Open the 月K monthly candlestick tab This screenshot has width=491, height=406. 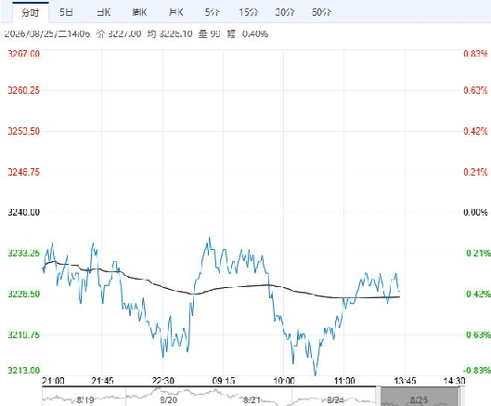tap(175, 12)
